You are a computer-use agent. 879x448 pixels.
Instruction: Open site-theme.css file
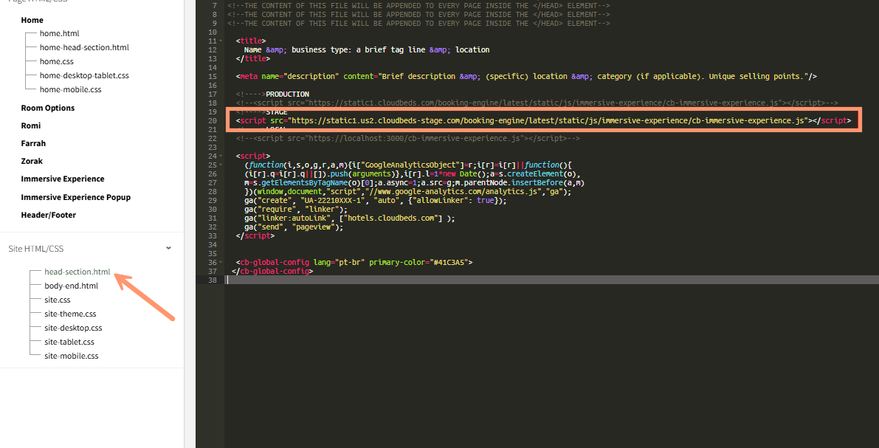click(x=70, y=314)
